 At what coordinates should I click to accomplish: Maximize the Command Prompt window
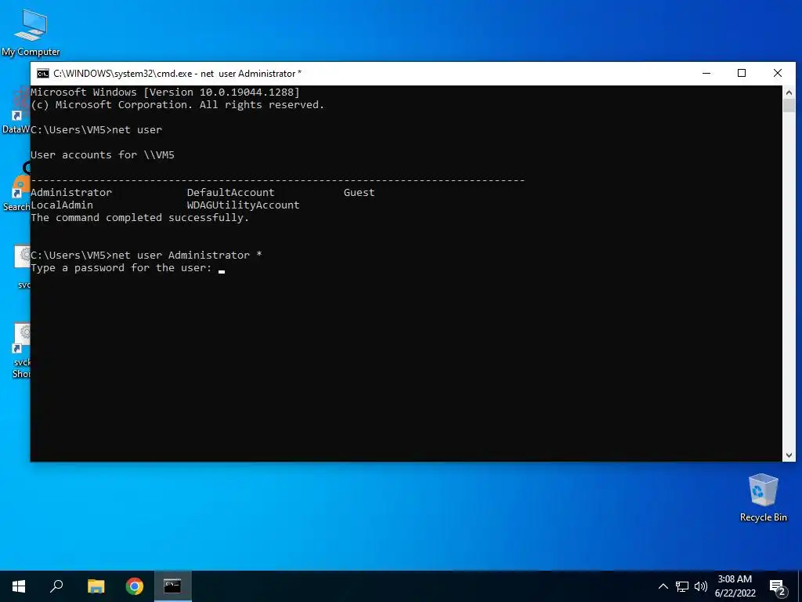(742, 73)
